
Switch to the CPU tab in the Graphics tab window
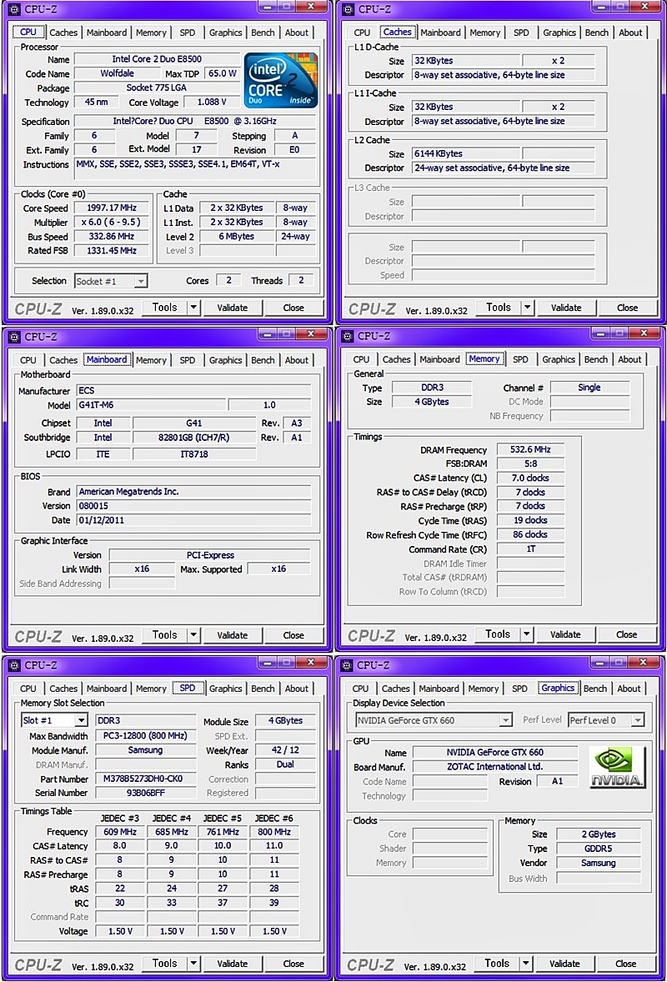[x=361, y=689]
